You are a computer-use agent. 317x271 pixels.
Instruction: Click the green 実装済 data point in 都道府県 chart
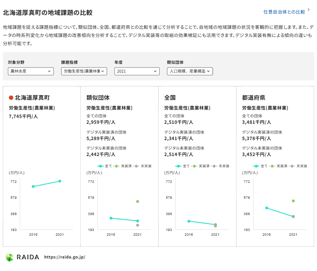click(293, 201)
